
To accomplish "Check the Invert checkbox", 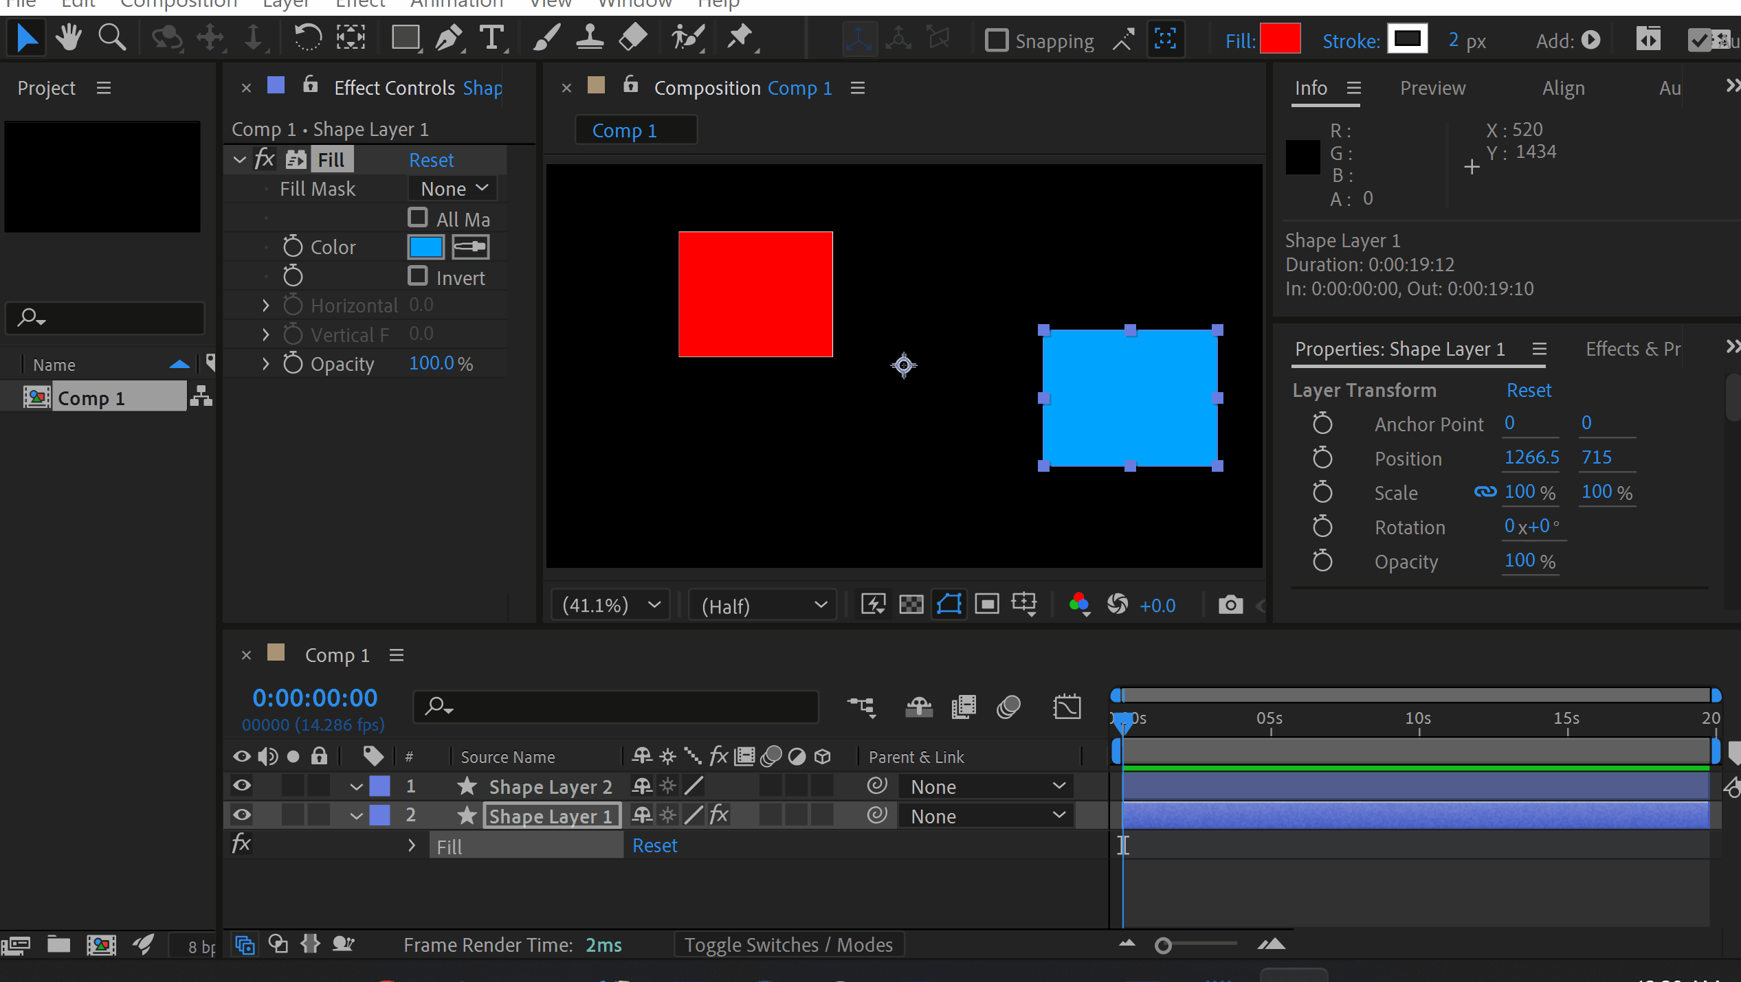I will click(418, 276).
